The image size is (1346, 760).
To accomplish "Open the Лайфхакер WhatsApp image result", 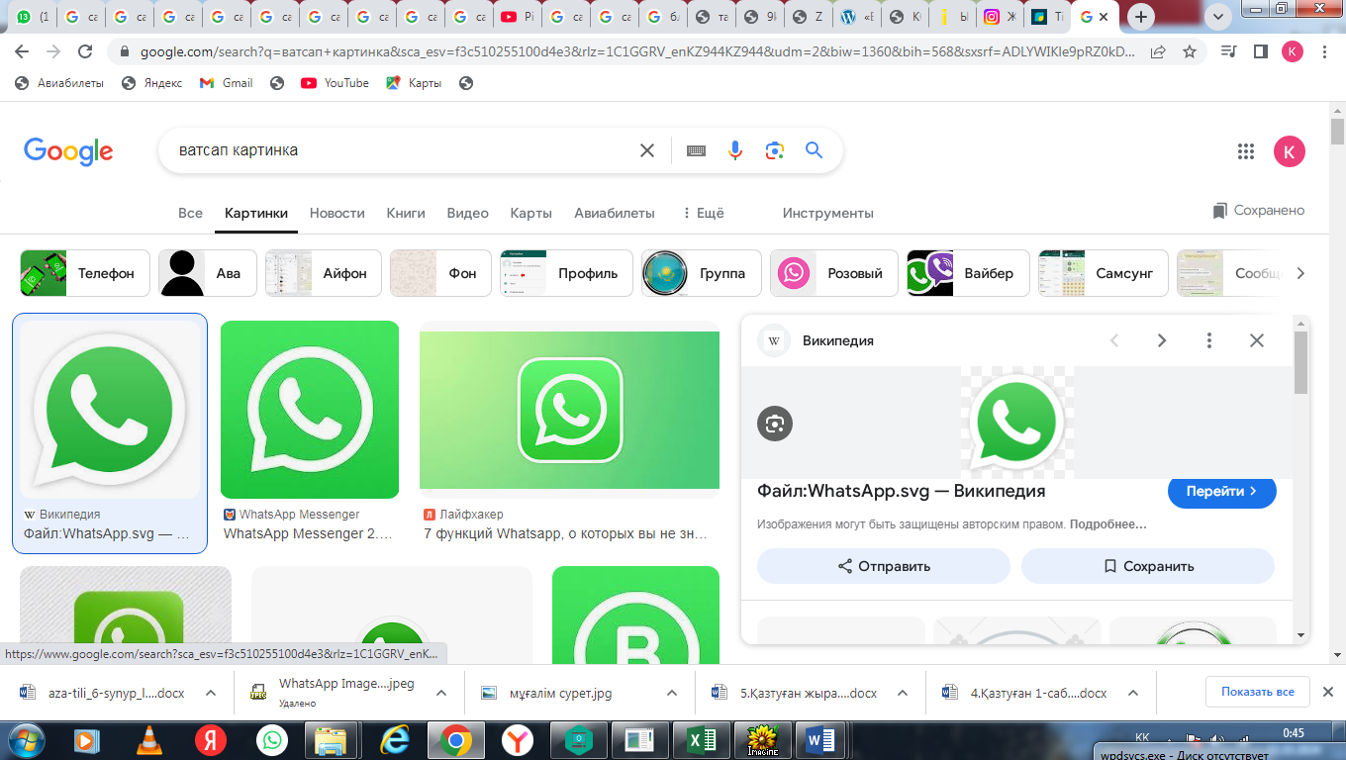I will 569,411.
